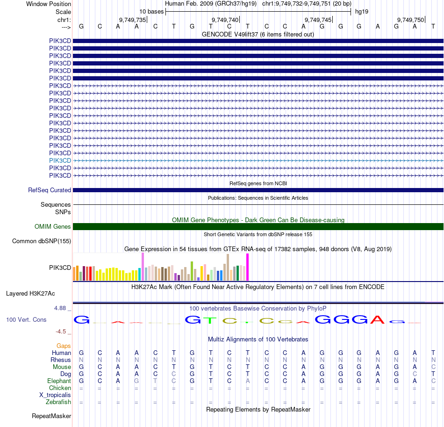Open RefSeq genes from NCBI track title
Screen dimensions: 444x427
[x=258, y=183]
